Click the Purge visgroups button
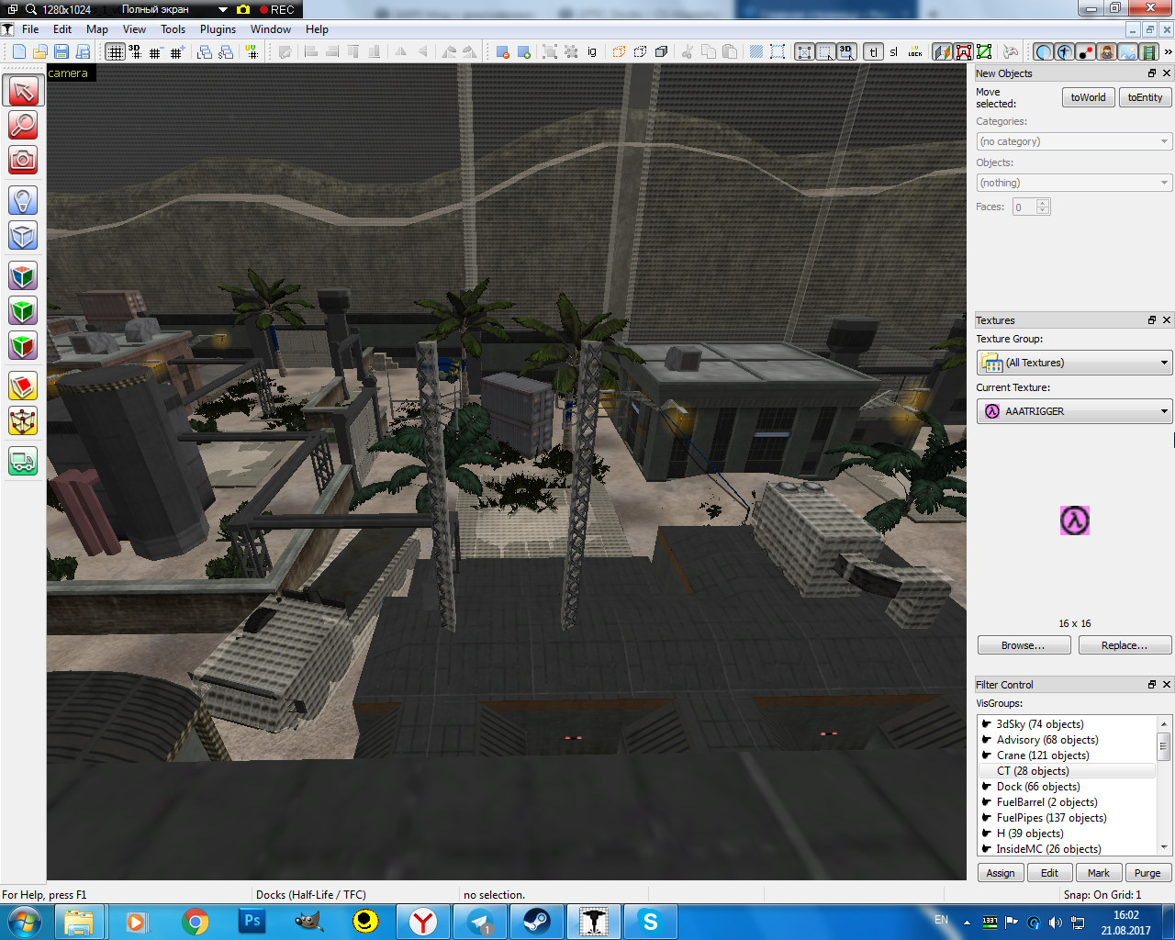This screenshot has width=1175, height=940. [x=1147, y=873]
